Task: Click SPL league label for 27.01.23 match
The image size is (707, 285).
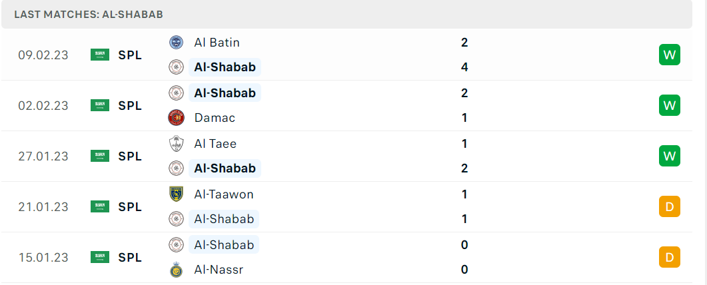Action: coord(130,156)
